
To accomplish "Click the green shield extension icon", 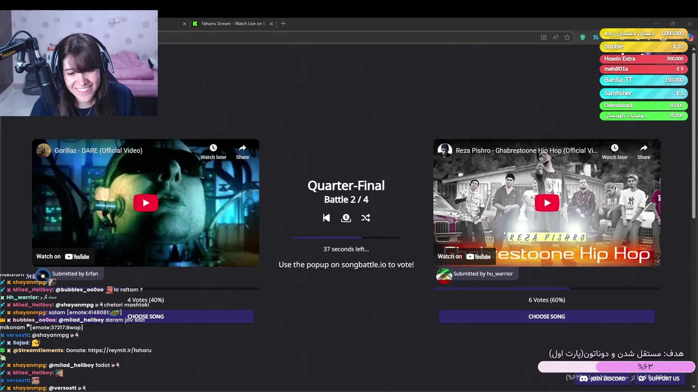I will tap(582, 38).
